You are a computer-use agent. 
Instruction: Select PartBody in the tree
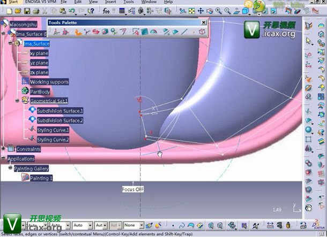pos(40,91)
